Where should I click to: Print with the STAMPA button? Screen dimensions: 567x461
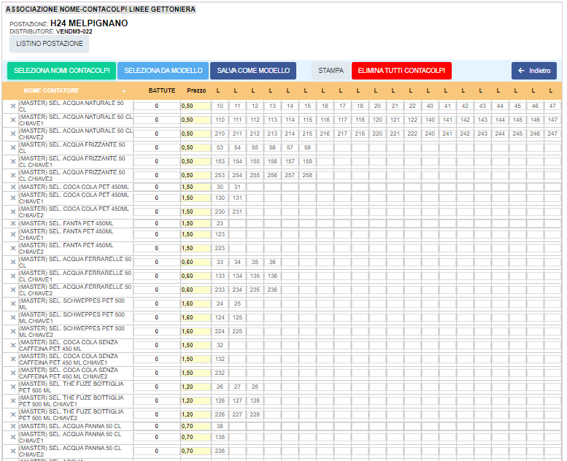click(x=331, y=71)
